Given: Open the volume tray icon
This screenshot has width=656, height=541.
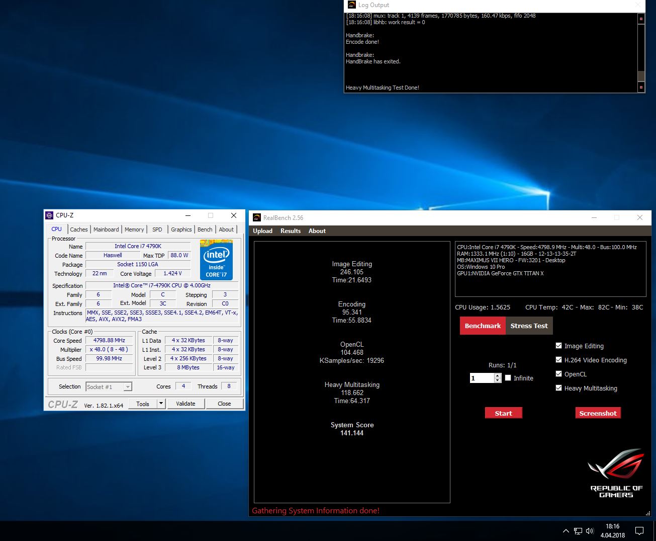Looking at the screenshot, I should click(590, 531).
